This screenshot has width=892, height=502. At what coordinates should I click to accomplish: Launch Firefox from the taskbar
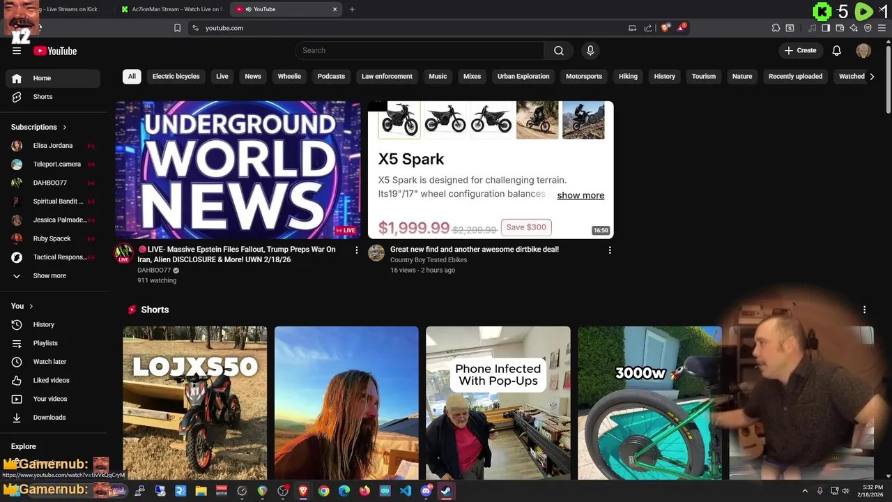364,491
